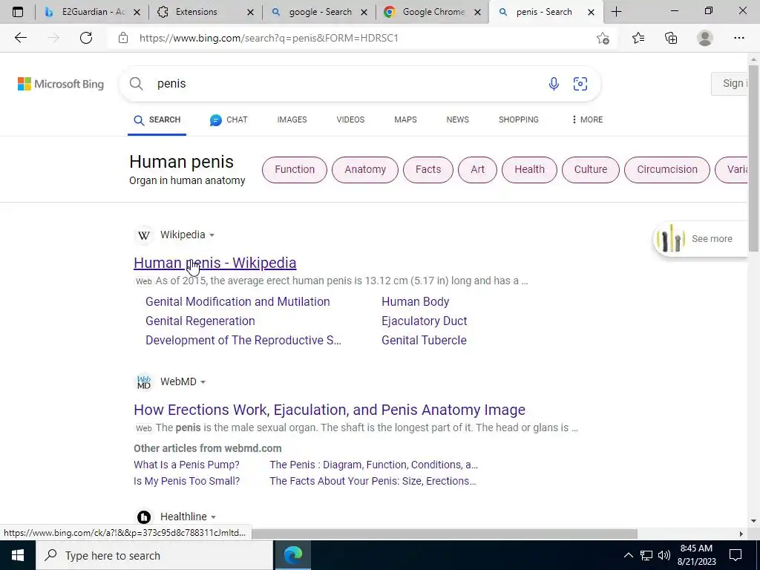Open the network status tray icon

tap(646, 555)
